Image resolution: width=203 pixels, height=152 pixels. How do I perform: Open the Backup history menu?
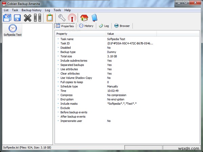point(31,10)
